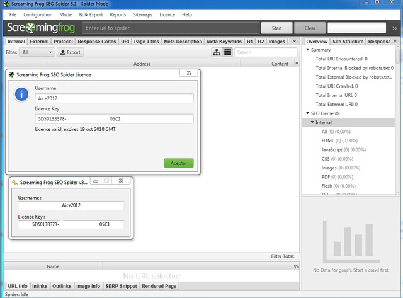The width and height of the screenshot is (403, 298).
Task: Select the Image Info bottom tab
Action: (88, 286)
